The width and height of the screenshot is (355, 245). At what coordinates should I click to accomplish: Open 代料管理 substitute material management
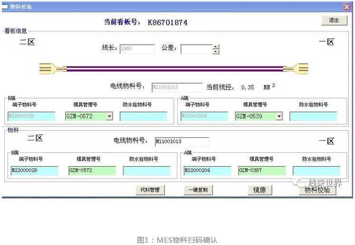150,190
